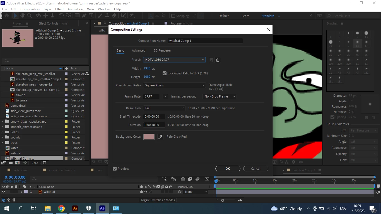
Task: Open the Resolution Full dropdown
Action: [x=164, y=108]
